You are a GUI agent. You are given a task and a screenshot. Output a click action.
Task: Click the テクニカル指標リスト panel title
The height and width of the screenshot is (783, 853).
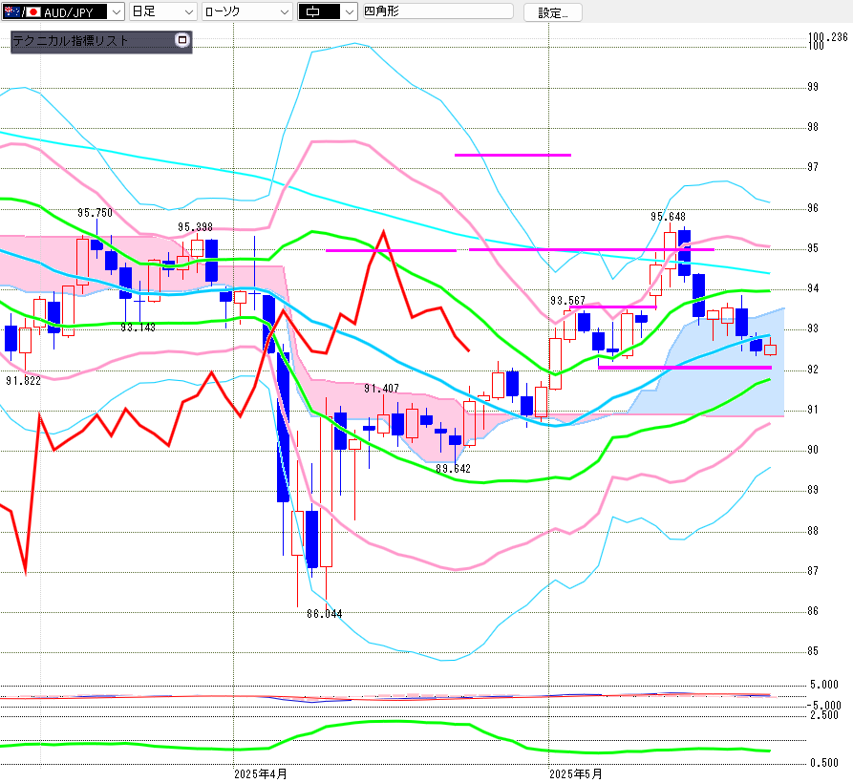pyautogui.click(x=70, y=41)
